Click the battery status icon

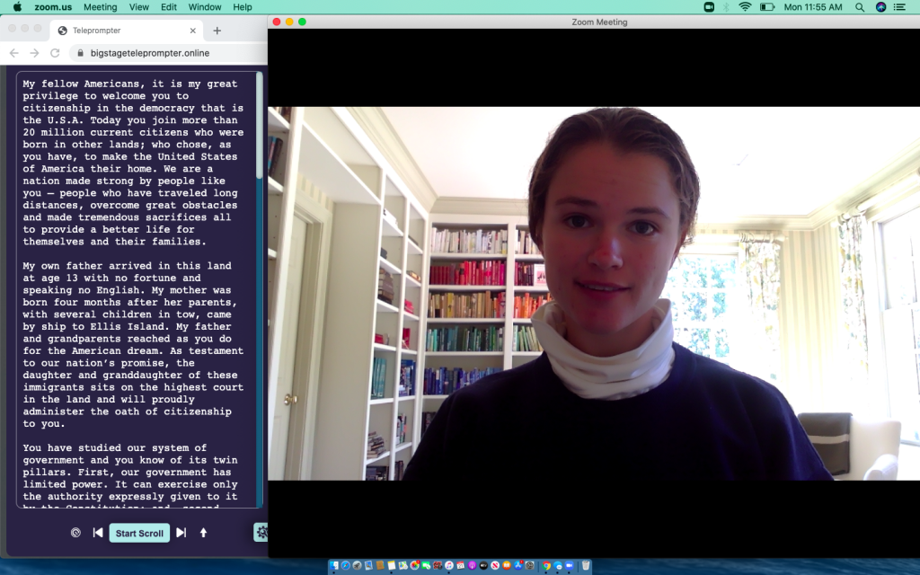click(767, 7)
